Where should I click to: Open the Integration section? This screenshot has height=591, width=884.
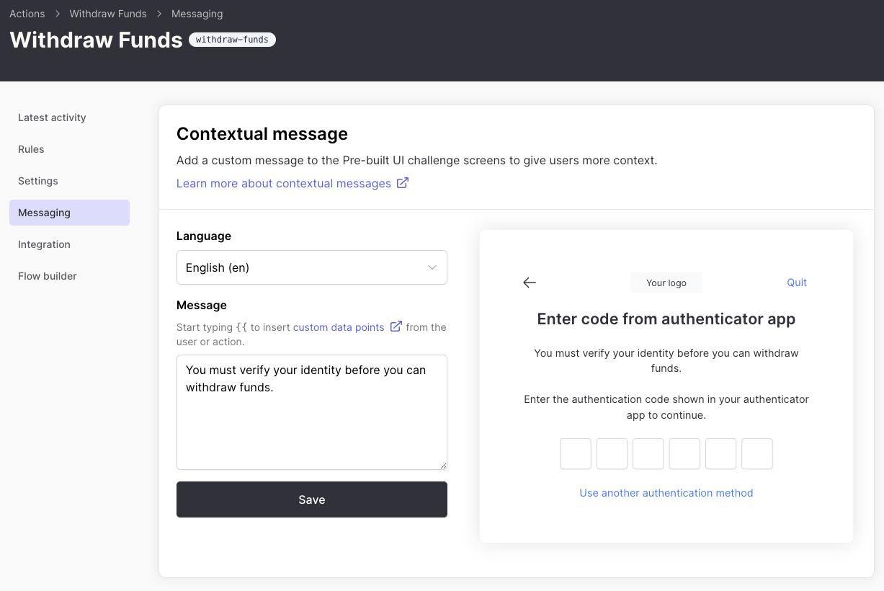(44, 244)
